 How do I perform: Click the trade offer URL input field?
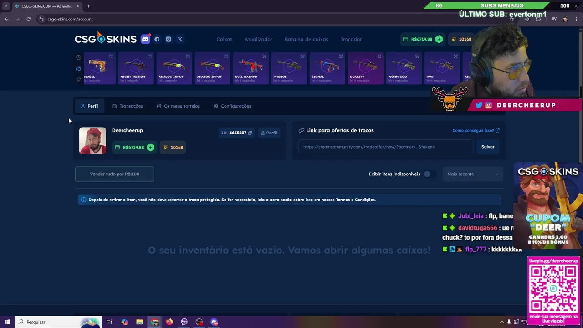(x=386, y=147)
